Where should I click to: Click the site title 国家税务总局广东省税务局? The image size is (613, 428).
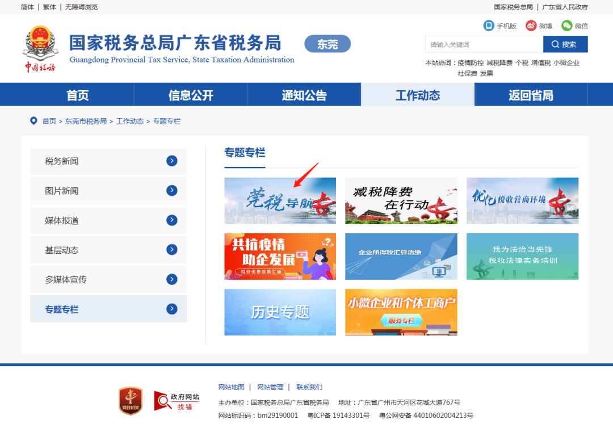click(175, 43)
